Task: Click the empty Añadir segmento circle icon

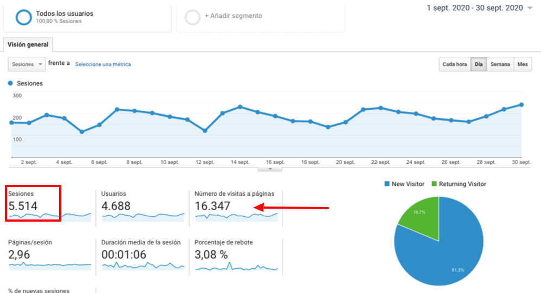Action: 192,17
